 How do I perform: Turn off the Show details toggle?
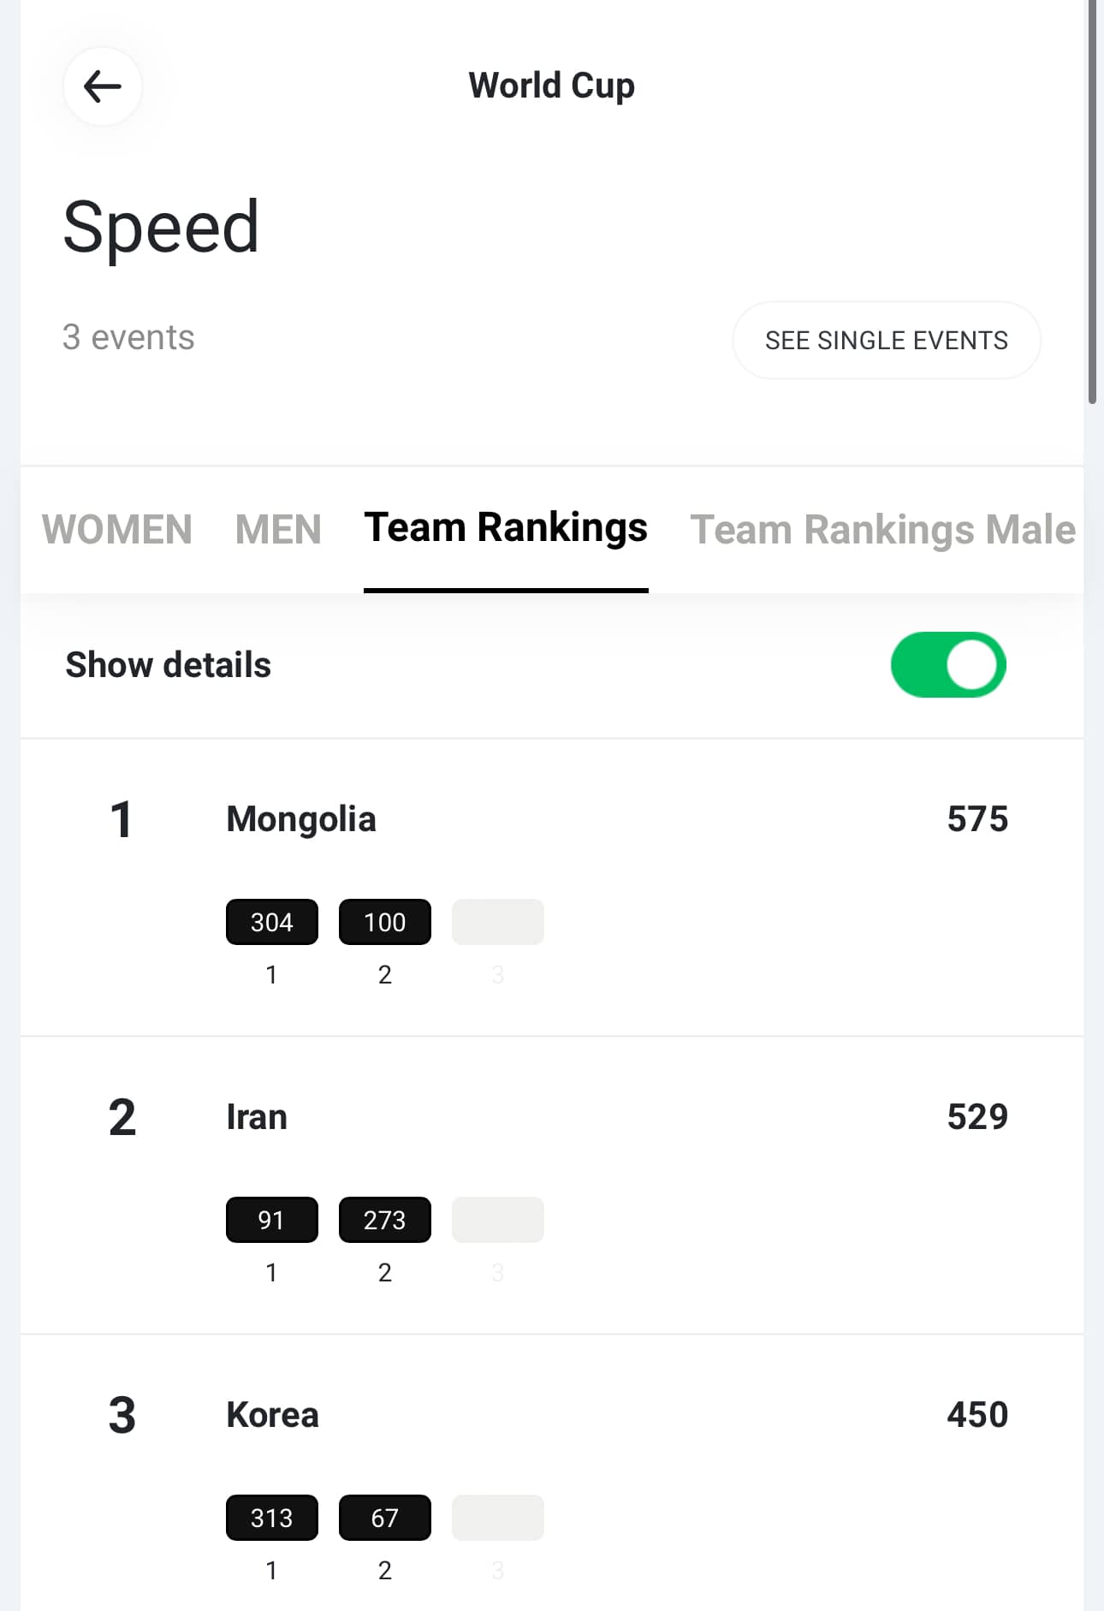click(948, 665)
